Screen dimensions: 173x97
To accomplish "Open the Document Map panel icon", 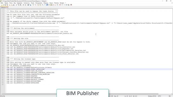I will tap(51, 5).
